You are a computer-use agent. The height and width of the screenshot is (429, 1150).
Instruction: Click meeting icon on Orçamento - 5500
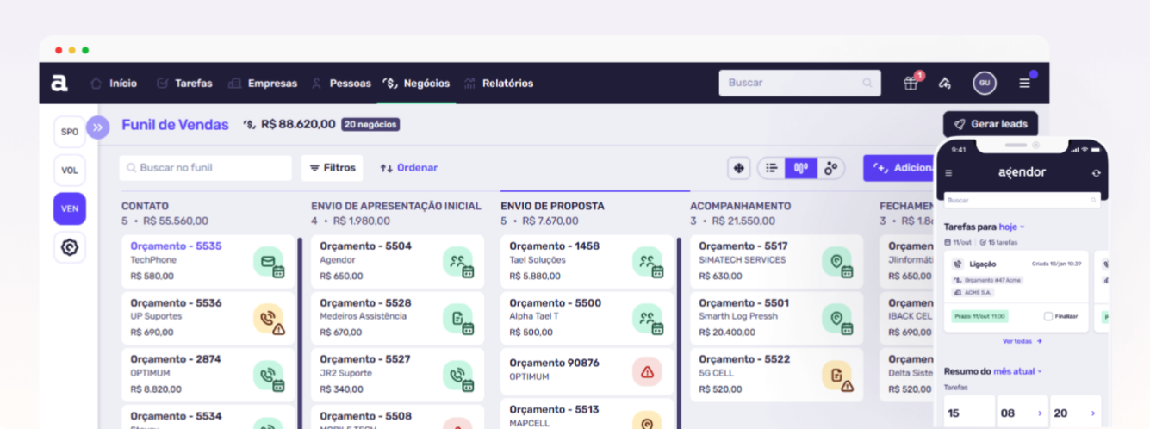(x=648, y=319)
